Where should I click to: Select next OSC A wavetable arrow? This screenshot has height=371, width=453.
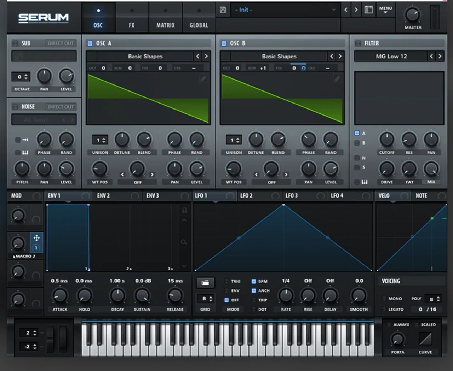point(206,56)
